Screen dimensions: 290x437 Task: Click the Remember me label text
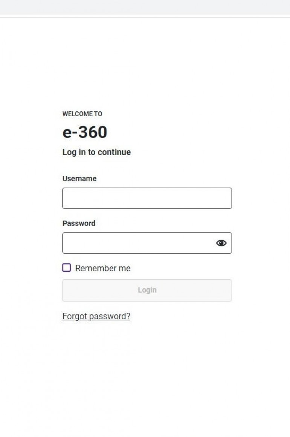pyautogui.click(x=103, y=268)
